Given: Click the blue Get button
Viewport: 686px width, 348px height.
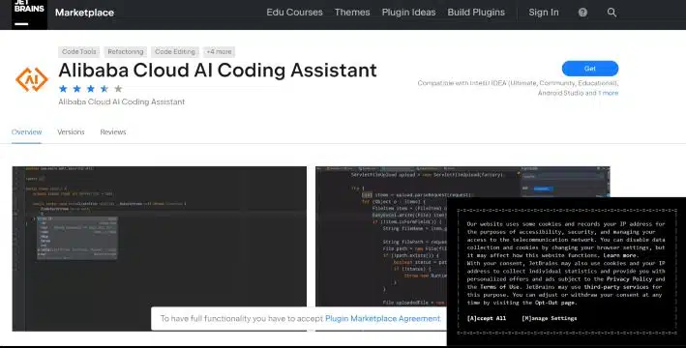Looking at the screenshot, I should click(590, 69).
